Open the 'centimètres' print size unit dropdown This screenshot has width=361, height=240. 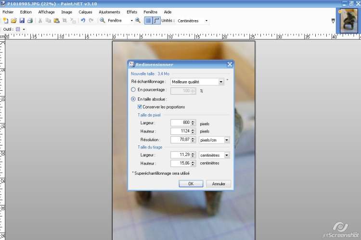pyautogui.click(x=227, y=155)
